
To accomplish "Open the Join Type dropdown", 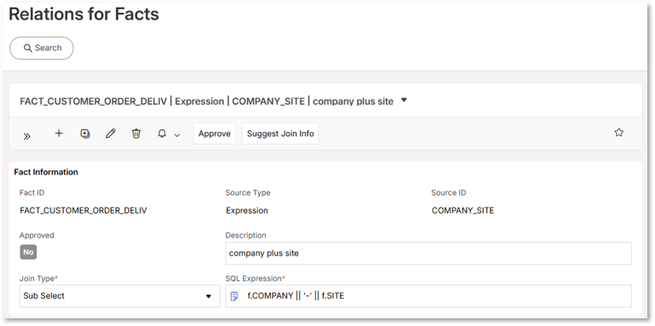I will (x=119, y=296).
